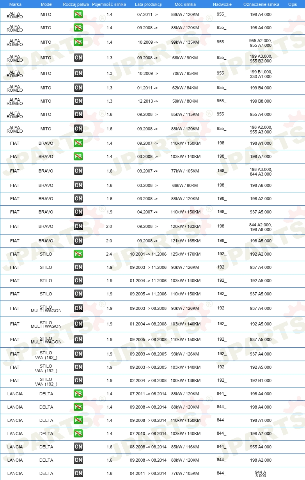Click diesel ON icon for Bravo 120kW / 163KM

78,226
